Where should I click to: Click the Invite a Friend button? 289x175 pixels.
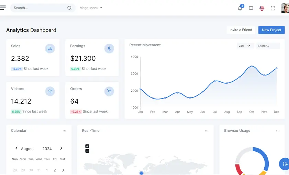[x=241, y=30]
